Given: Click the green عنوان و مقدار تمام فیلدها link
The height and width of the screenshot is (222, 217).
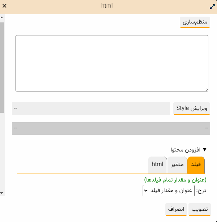Looking at the screenshot, I should (175, 180).
